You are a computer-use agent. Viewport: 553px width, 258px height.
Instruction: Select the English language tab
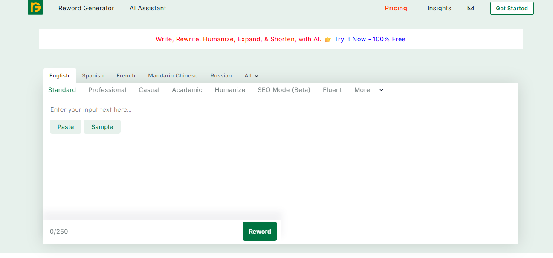coord(59,75)
